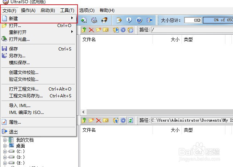Open the 文件(F) menu
Screen dimensions: 233x167
tap(9, 11)
